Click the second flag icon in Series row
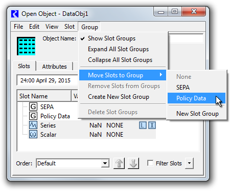This screenshot has width=230, height=191. tap(152, 125)
